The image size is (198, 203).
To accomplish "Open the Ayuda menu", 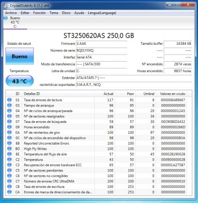I will [x=79, y=13].
